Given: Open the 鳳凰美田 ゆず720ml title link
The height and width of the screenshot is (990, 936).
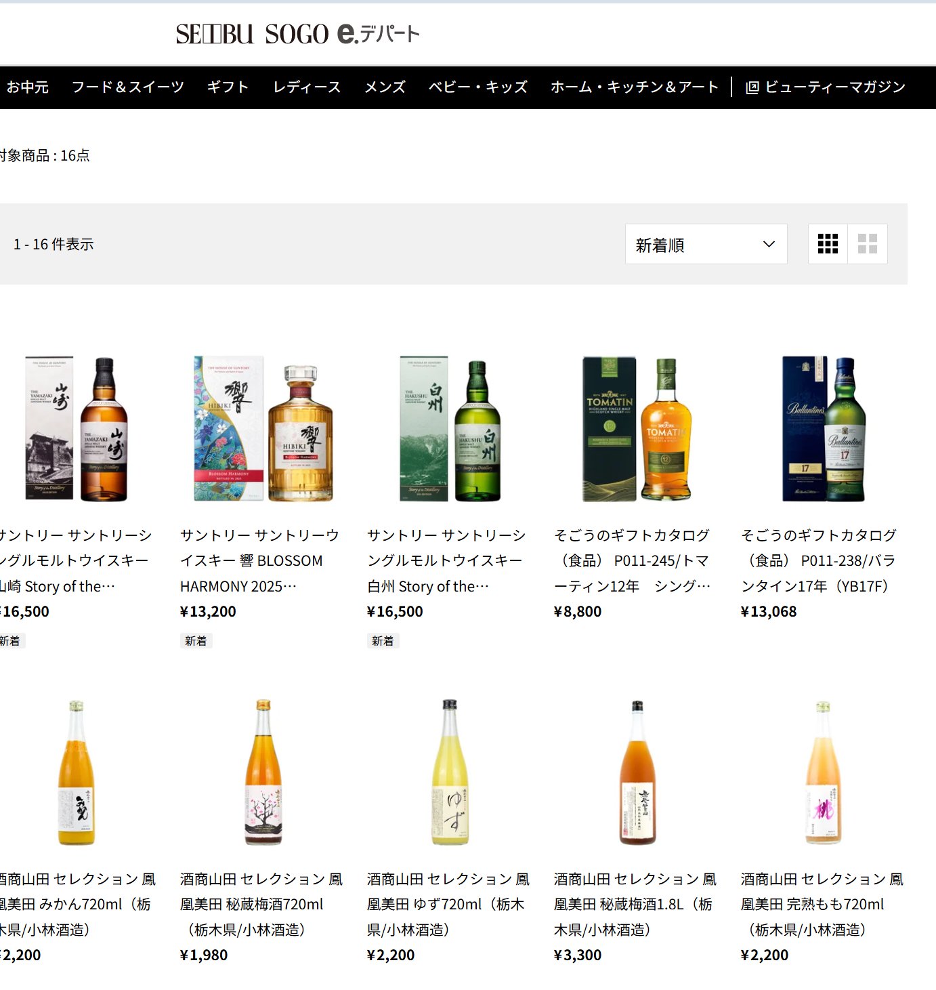Looking at the screenshot, I should [448, 904].
